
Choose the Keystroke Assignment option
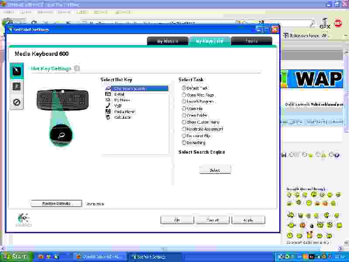click(x=184, y=129)
